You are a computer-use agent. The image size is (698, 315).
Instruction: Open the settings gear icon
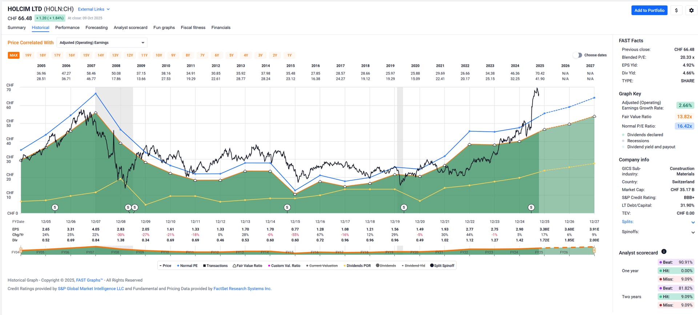click(691, 11)
